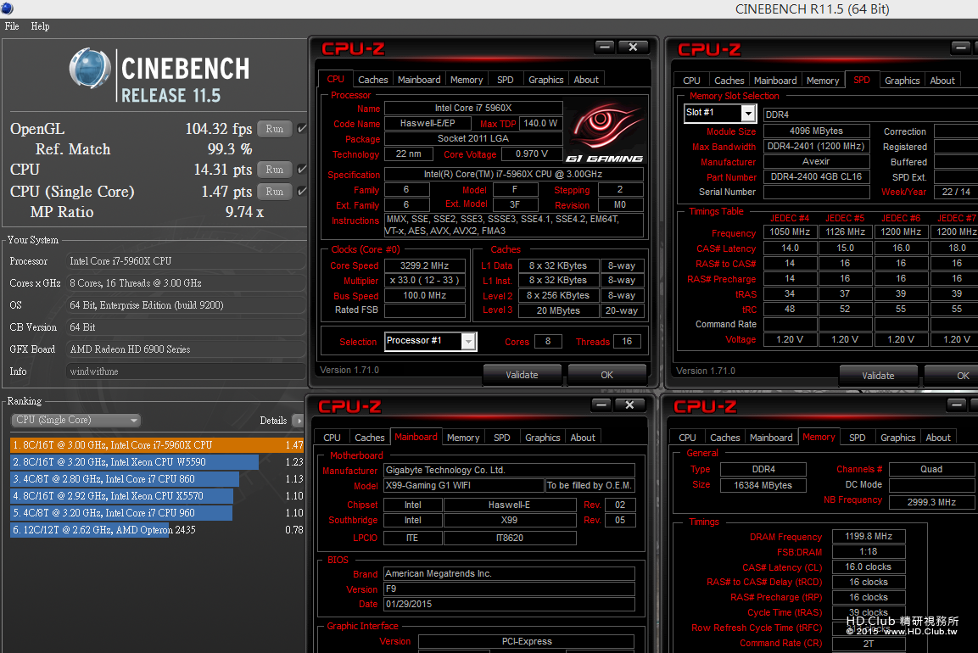Open Caches tab in Memory CPU-Z window
The height and width of the screenshot is (653, 978).
724,438
